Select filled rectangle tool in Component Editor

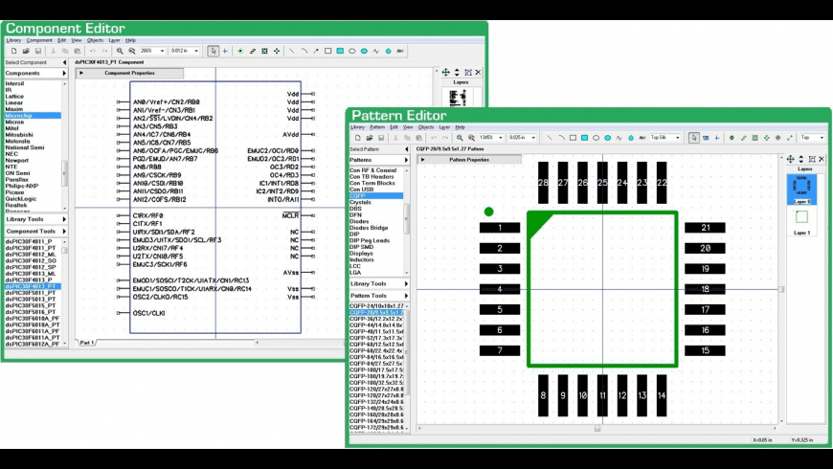coord(340,51)
